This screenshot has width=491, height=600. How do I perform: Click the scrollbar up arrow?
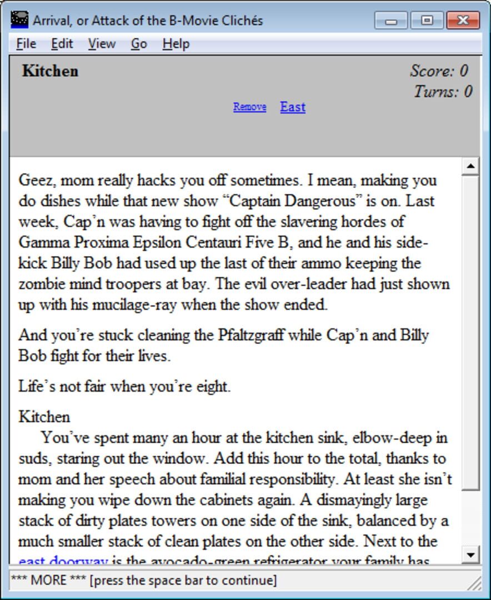[x=470, y=164]
